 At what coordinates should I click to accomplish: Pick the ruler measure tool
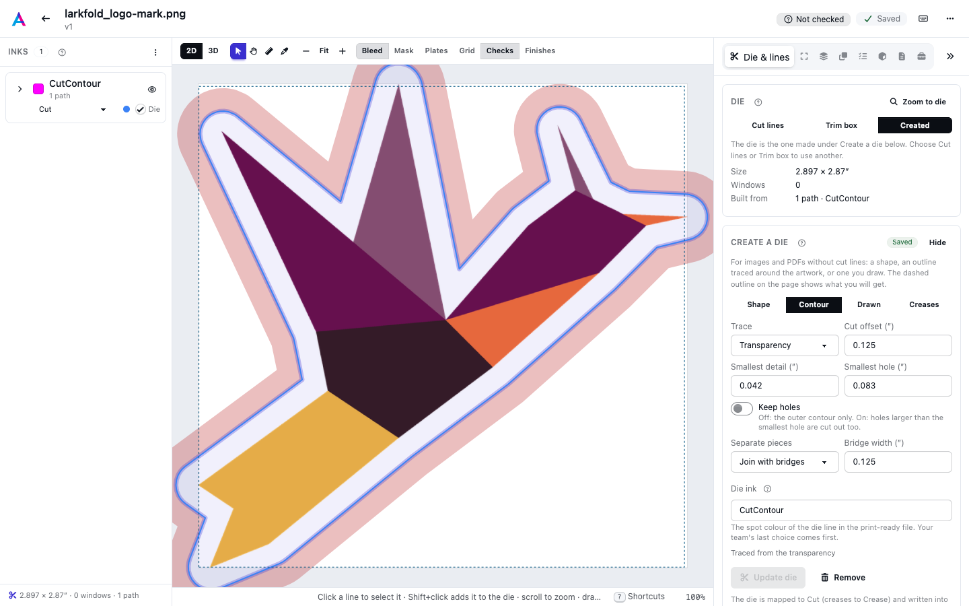point(269,51)
